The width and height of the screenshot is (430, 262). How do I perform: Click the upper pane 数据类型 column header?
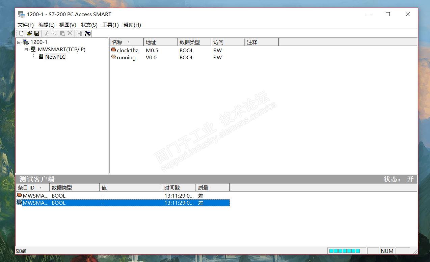(194, 42)
